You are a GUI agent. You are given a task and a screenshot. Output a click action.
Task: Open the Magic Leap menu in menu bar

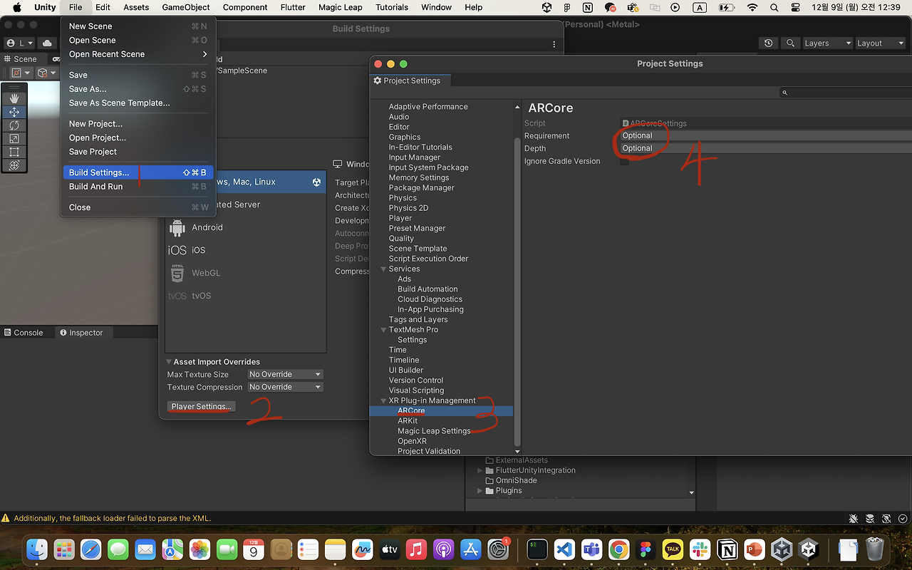(340, 7)
